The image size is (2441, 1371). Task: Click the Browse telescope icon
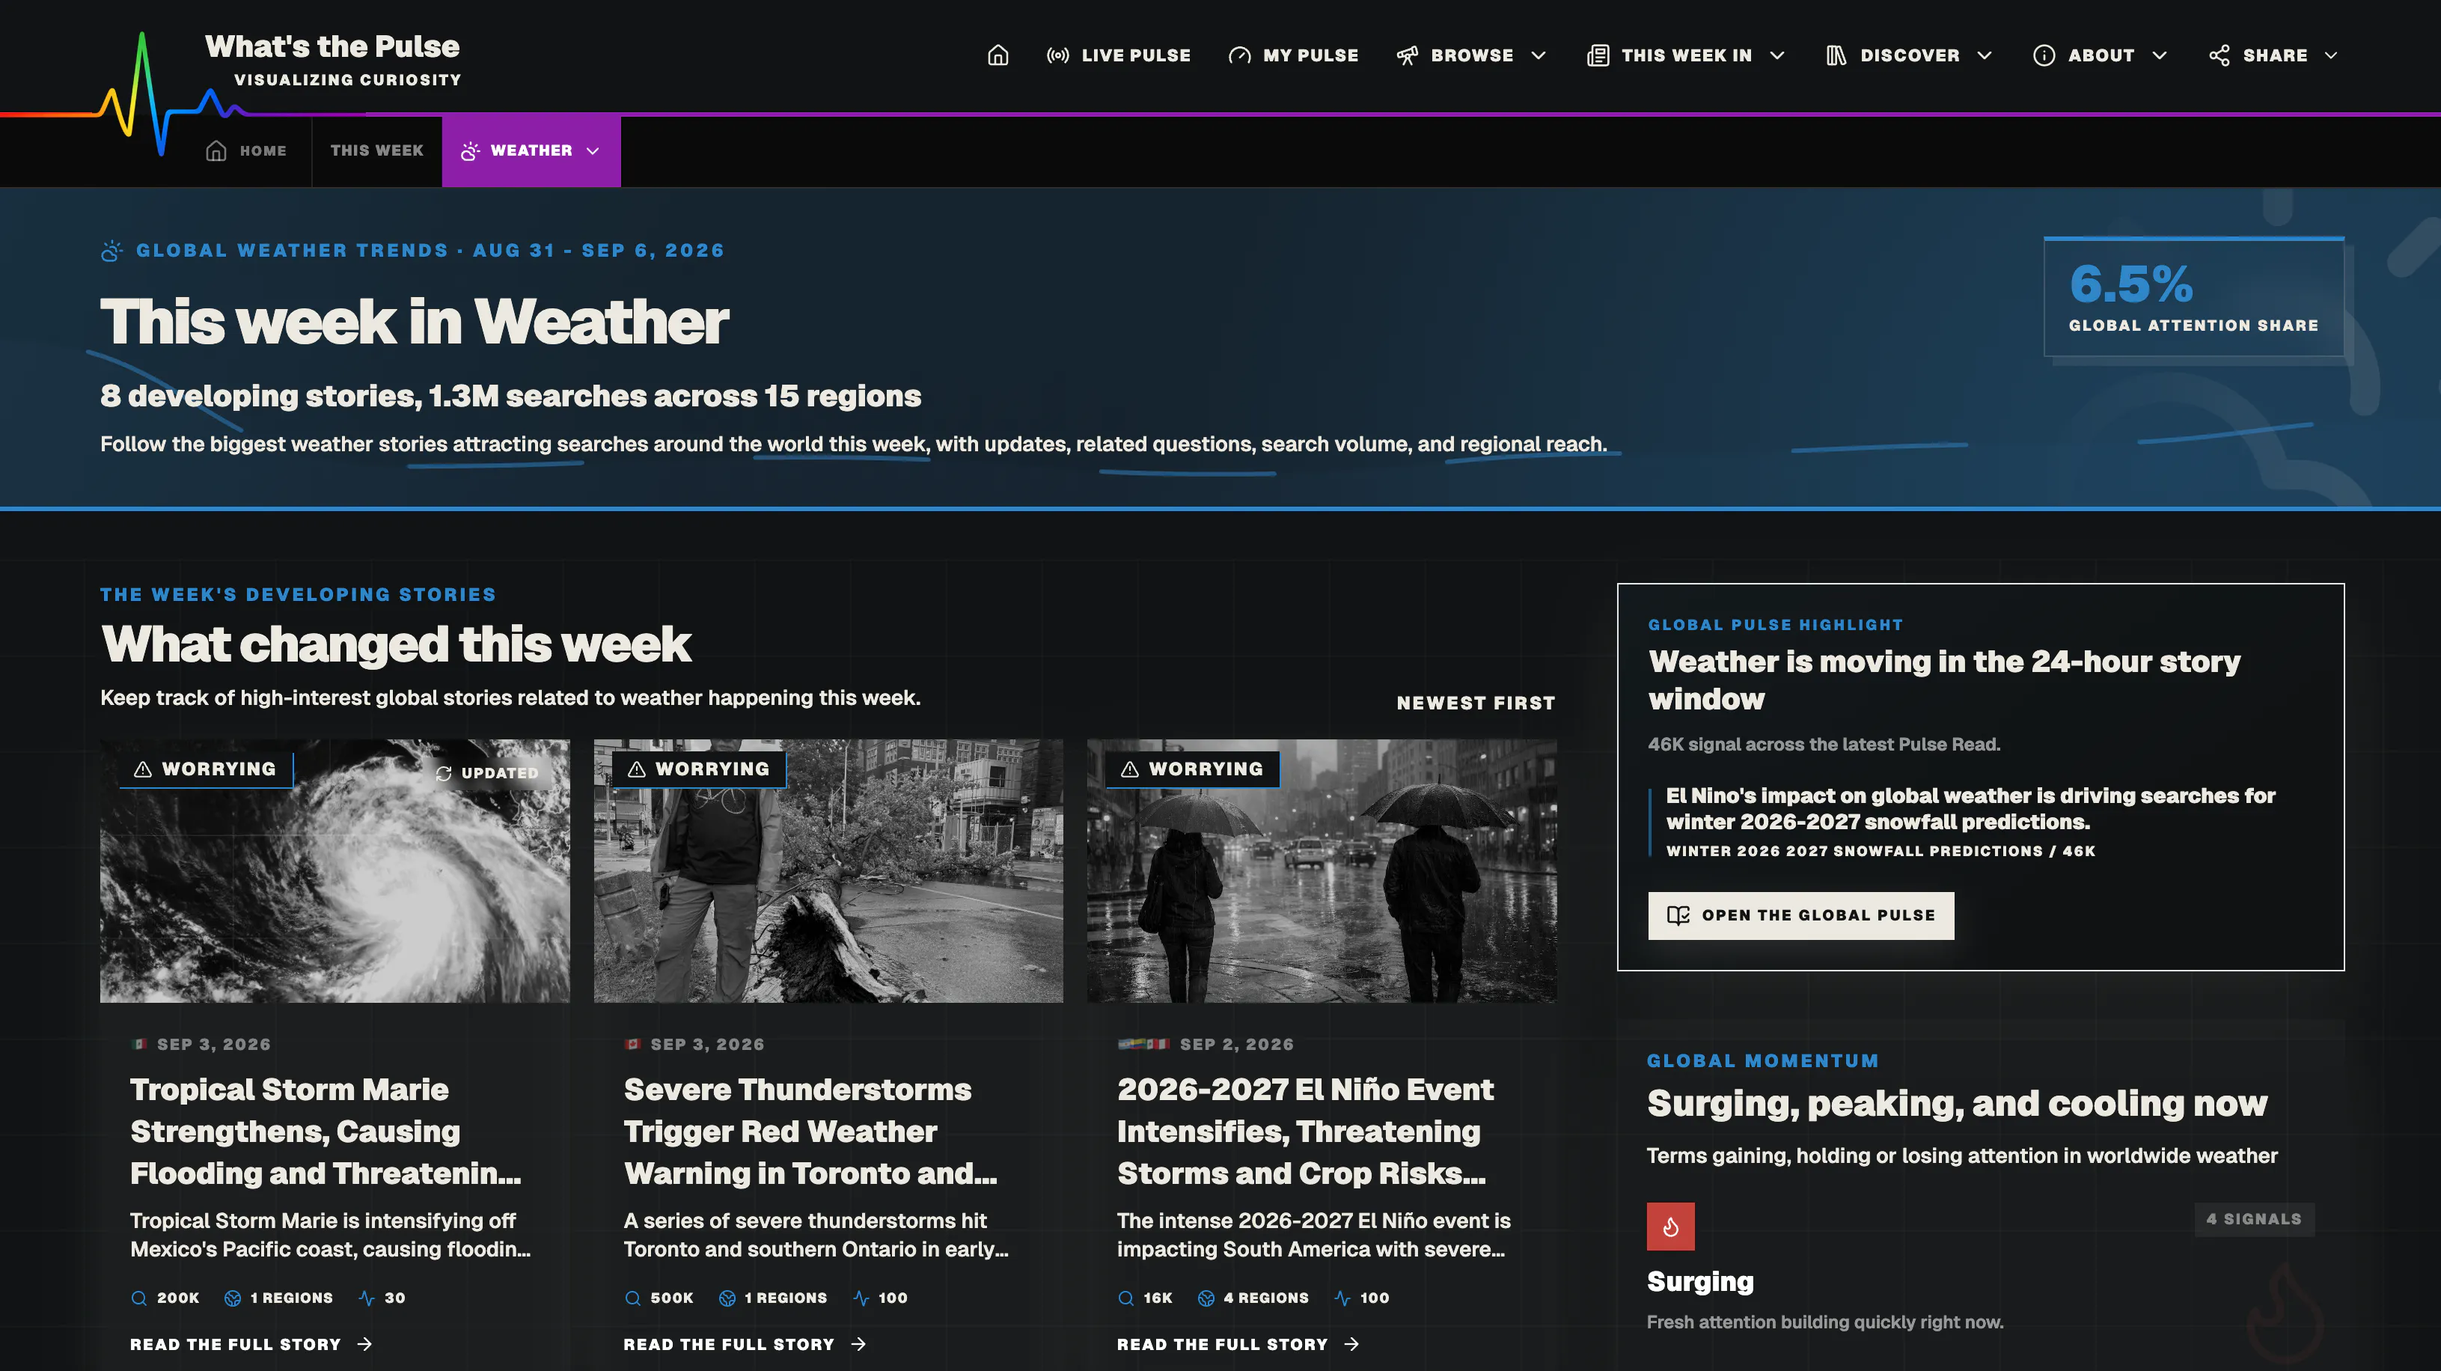[1407, 55]
